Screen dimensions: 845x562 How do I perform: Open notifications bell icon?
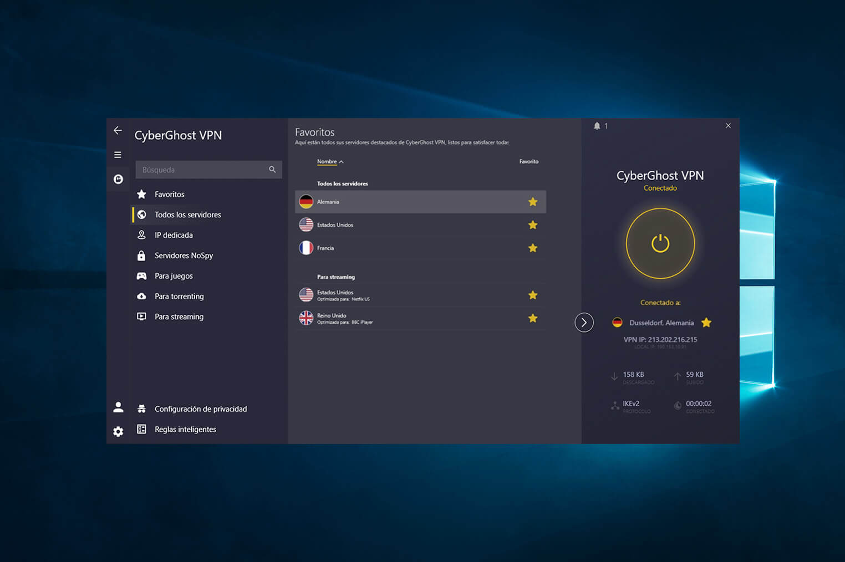[x=597, y=126]
